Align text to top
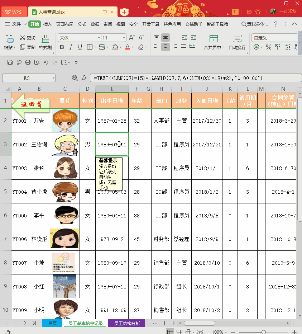This screenshot has height=334, width=302. point(156,38)
